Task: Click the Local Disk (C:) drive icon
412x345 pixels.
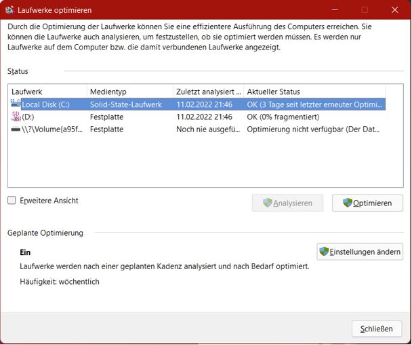Action: click(16, 104)
